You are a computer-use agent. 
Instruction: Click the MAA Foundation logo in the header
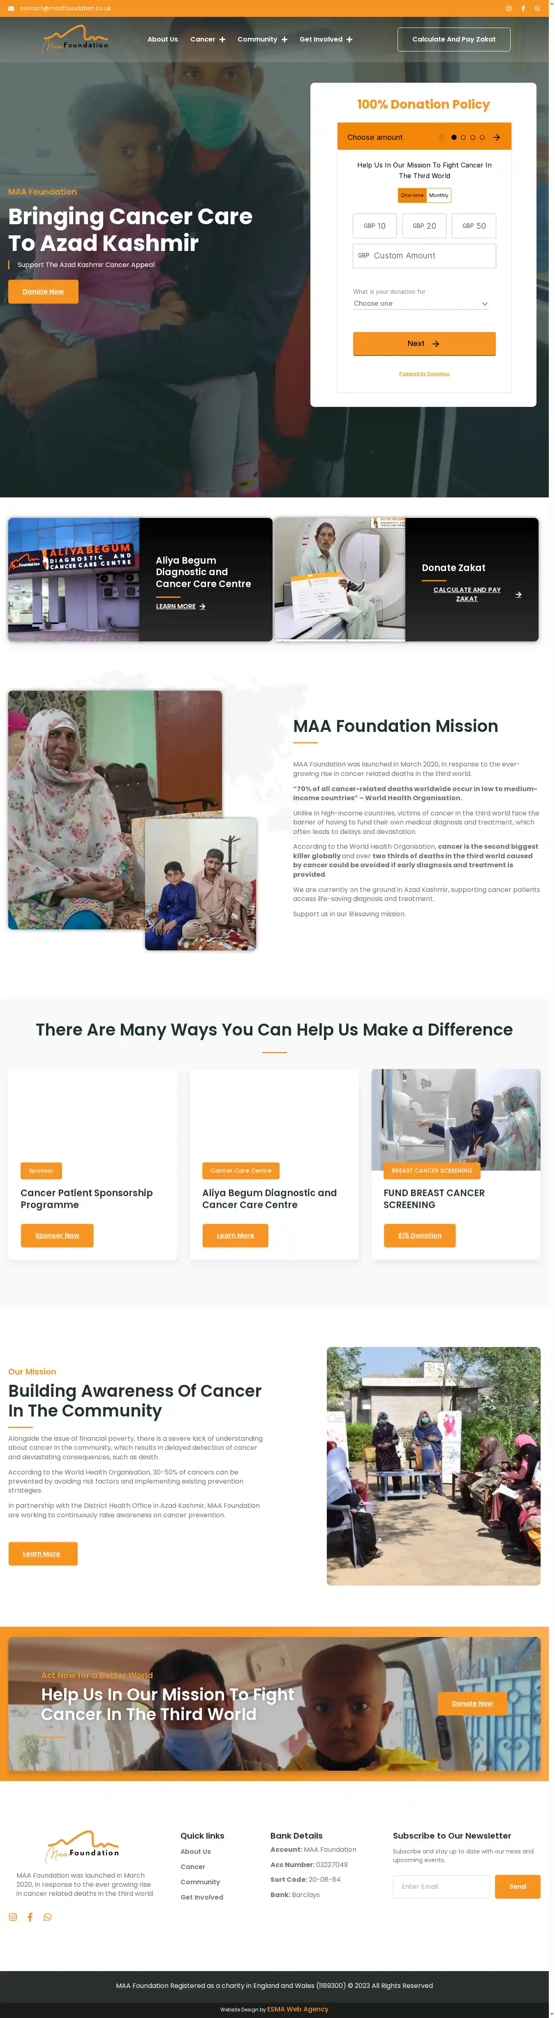pos(75,39)
